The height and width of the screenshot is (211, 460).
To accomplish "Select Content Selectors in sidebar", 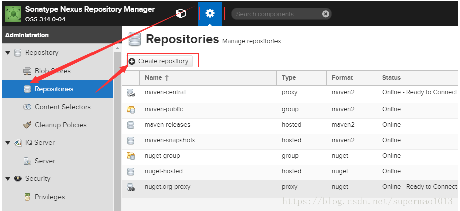I will pos(62,107).
